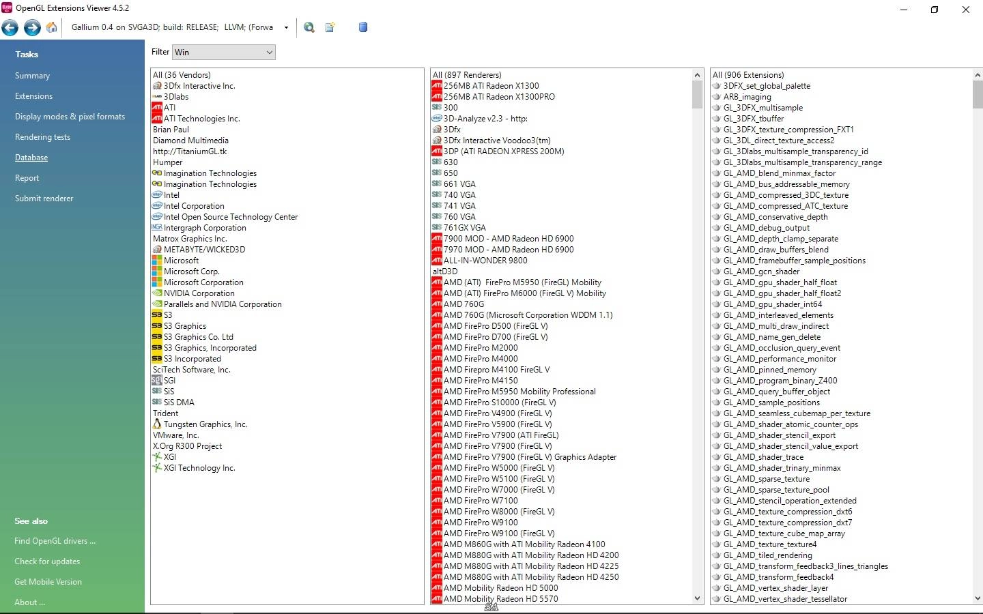Select Intel Corporation vendor icon
The height and width of the screenshot is (614, 983).
coord(157,206)
